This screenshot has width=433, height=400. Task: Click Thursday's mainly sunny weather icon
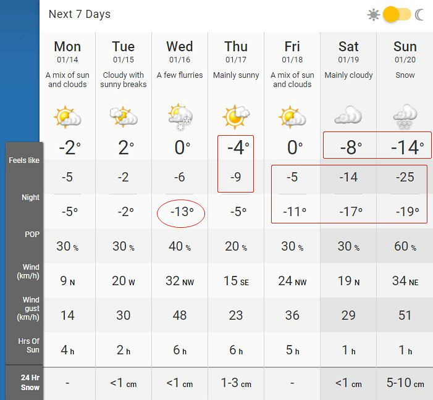pyautogui.click(x=236, y=115)
